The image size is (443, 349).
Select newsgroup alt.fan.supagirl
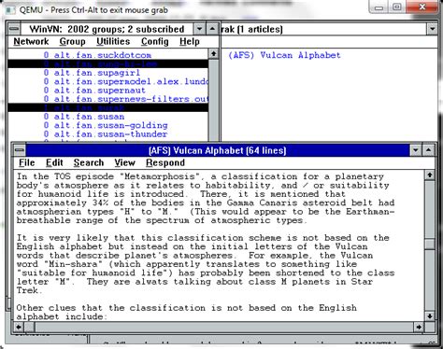(107, 73)
